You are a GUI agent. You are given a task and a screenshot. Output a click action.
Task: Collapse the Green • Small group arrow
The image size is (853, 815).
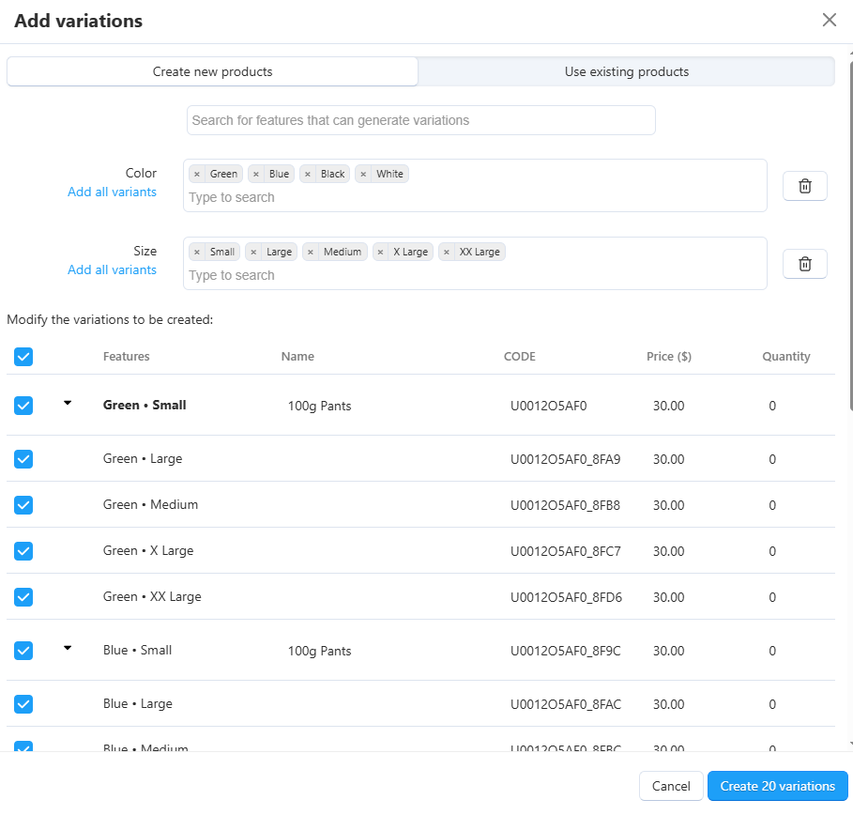(68, 403)
